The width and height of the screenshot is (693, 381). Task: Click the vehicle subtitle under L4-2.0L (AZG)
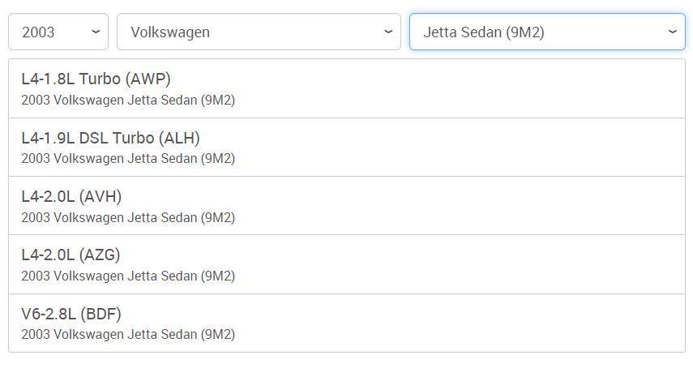tap(128, 276)
